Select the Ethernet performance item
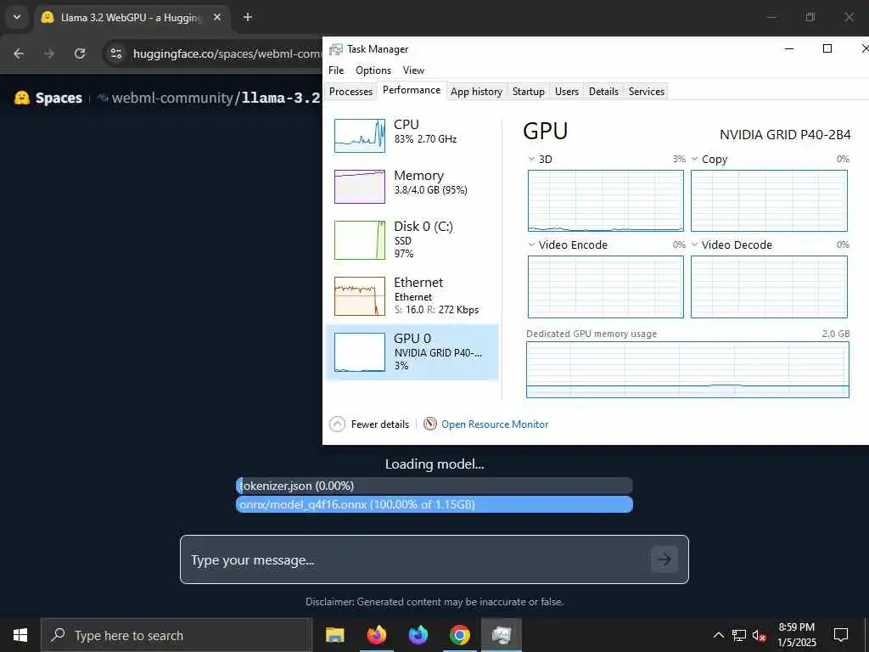The width and height of the screenshot is (869, 652). 413,295
